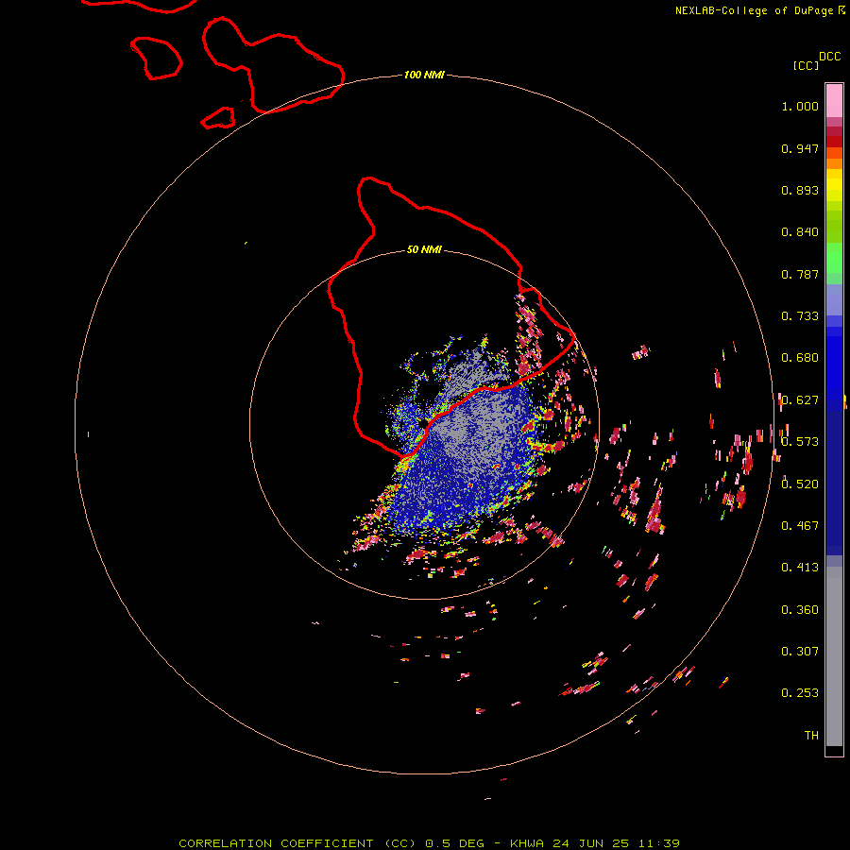Click the NEXLAB-College of DuPage credit text

[754, 10]
